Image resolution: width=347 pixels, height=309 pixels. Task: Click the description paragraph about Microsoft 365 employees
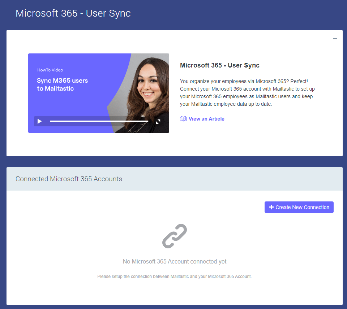pyautogui.click(x=247, y=93)
